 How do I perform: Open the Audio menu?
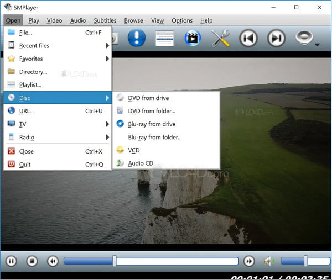[78, 20]
